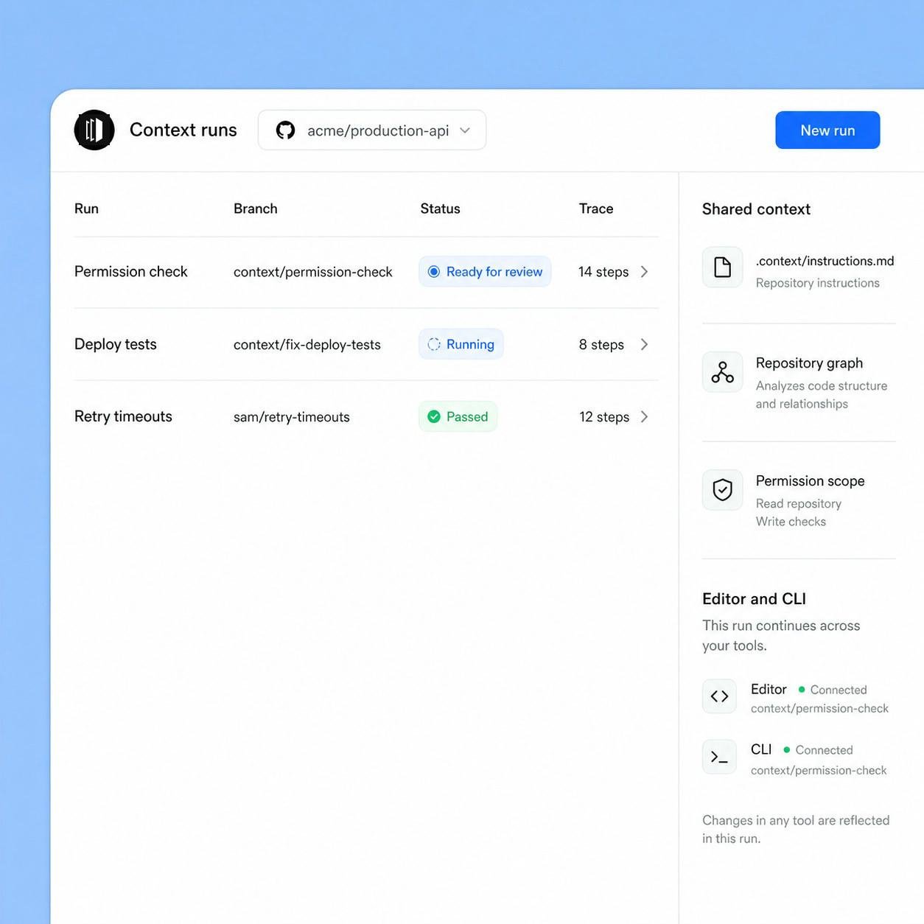Click the Editor and CLI heading
The width and height of the screenshot is (924, 924).
coord(754,599)
